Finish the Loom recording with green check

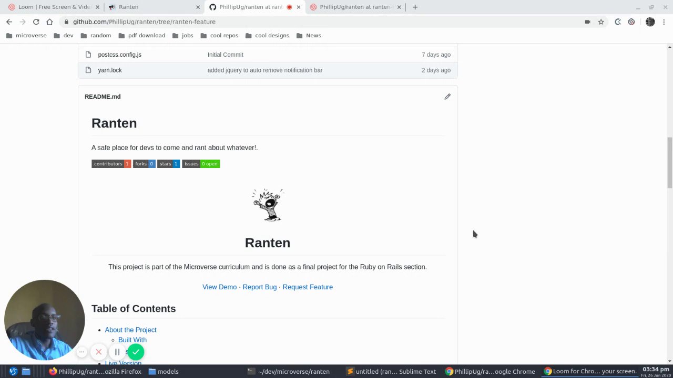136,352
